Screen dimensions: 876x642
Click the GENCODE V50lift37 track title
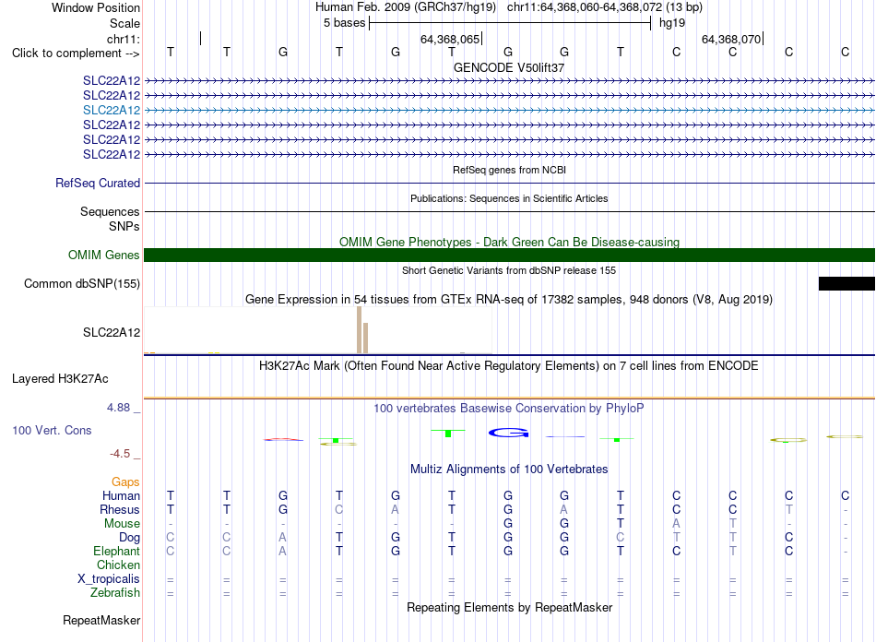click(x=509, y=67)
